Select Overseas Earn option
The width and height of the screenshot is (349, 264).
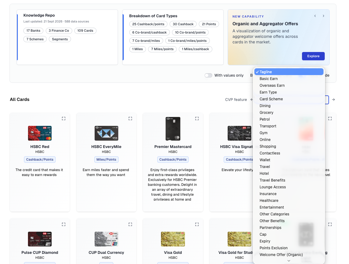click(289, 86)
